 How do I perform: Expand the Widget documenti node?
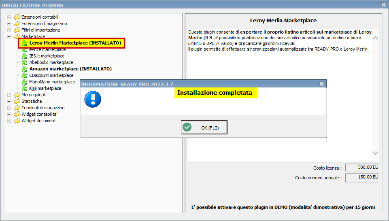[9, 121]
